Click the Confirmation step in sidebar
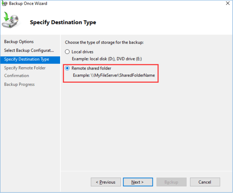233x193 pixels. click(x=16, y=76)
